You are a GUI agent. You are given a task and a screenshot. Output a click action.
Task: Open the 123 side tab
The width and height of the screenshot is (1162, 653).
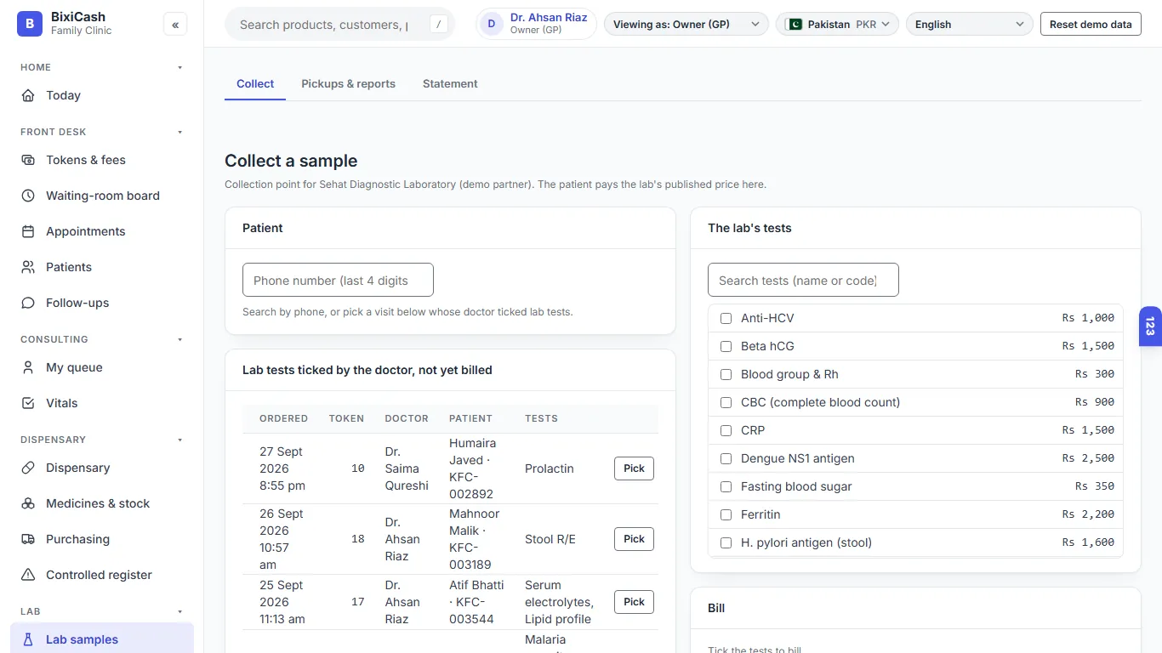click(1150, 326)
